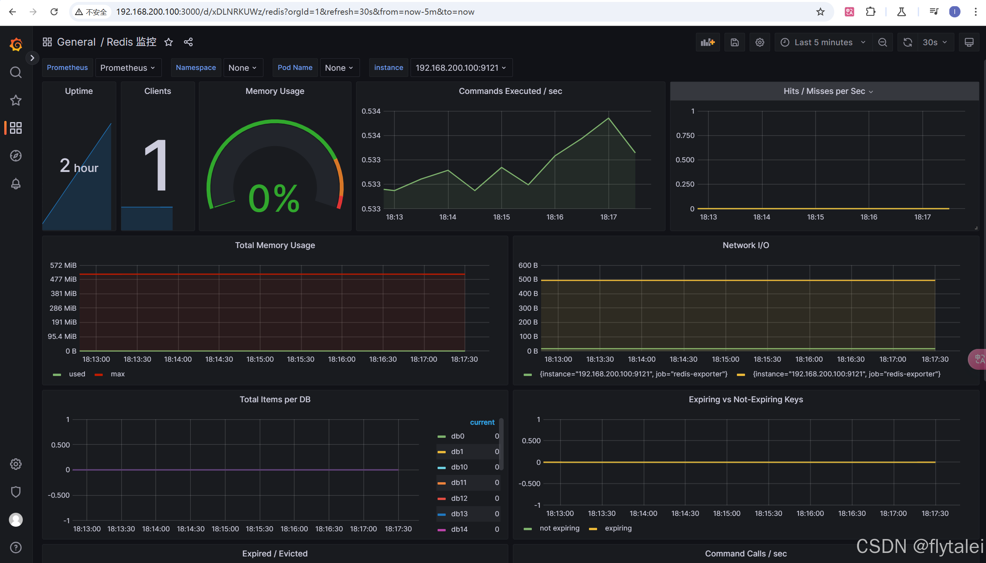The width and height of the screenshot is (986, 563).
Task: Open the Last 5 minutes time picker
Action: click(823, 42)
